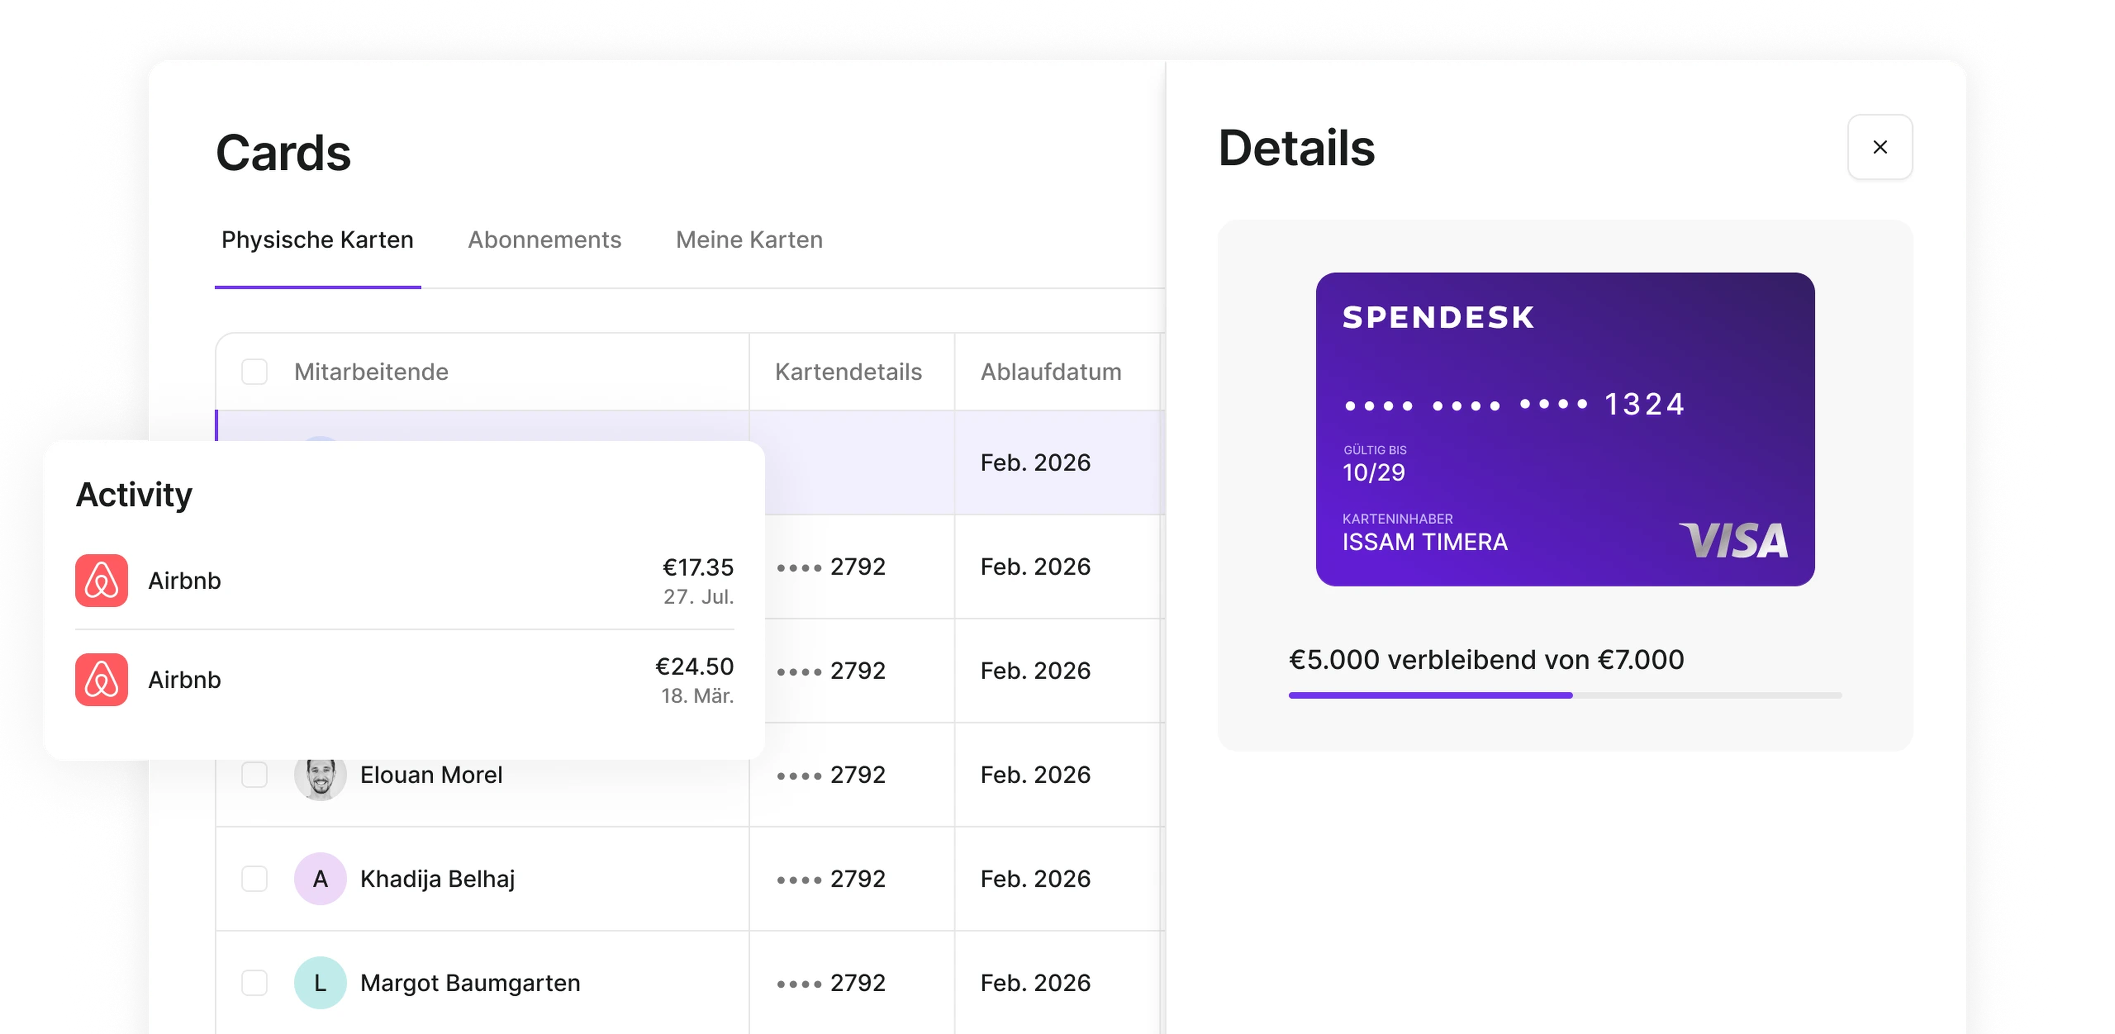
Task: Click Feb. 2026 in the highlighted selected row
Action: (x=1035, y=463)
